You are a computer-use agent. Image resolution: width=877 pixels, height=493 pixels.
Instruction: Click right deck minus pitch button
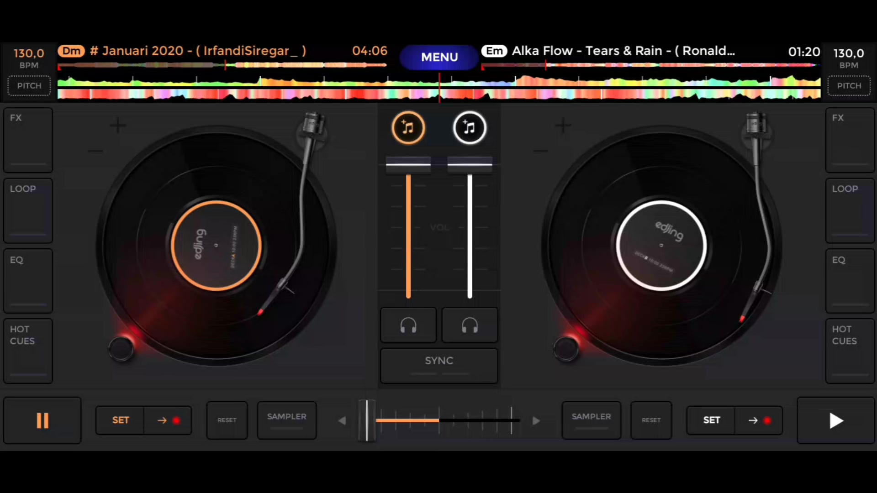(540, 151)
